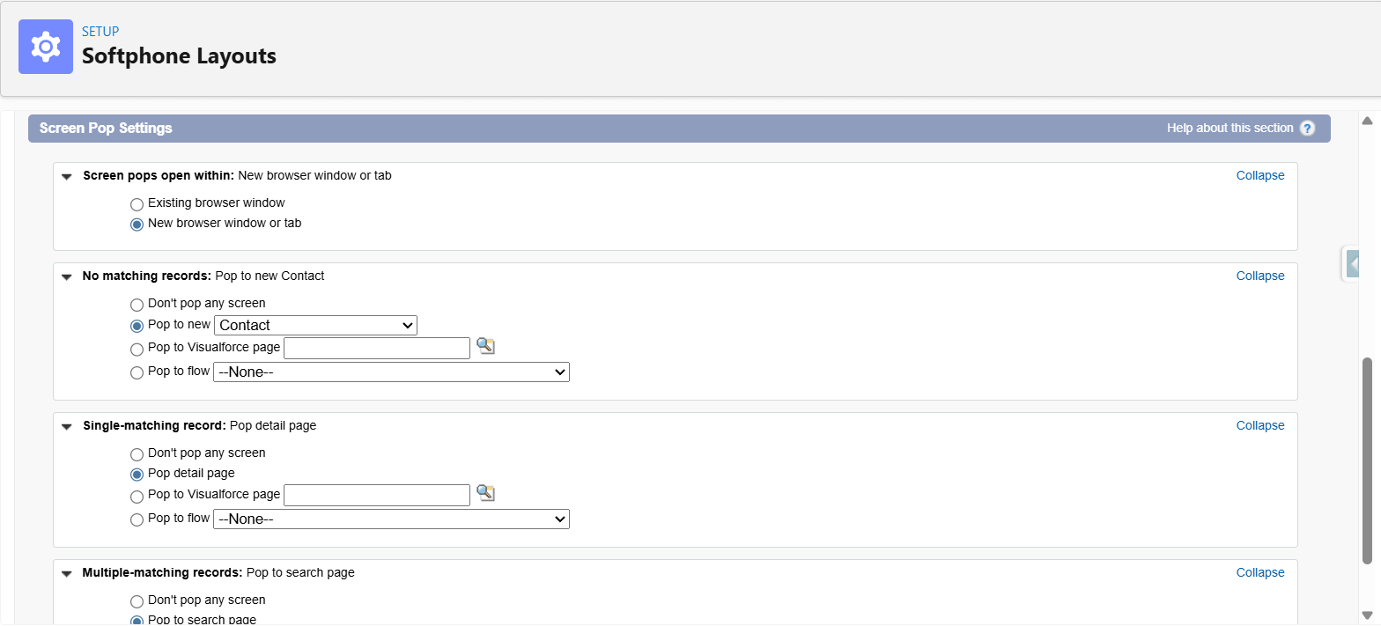Toggle triangle beside No matching records
The width and height of the screenshot is (1381, 626).
click(66, 276)
